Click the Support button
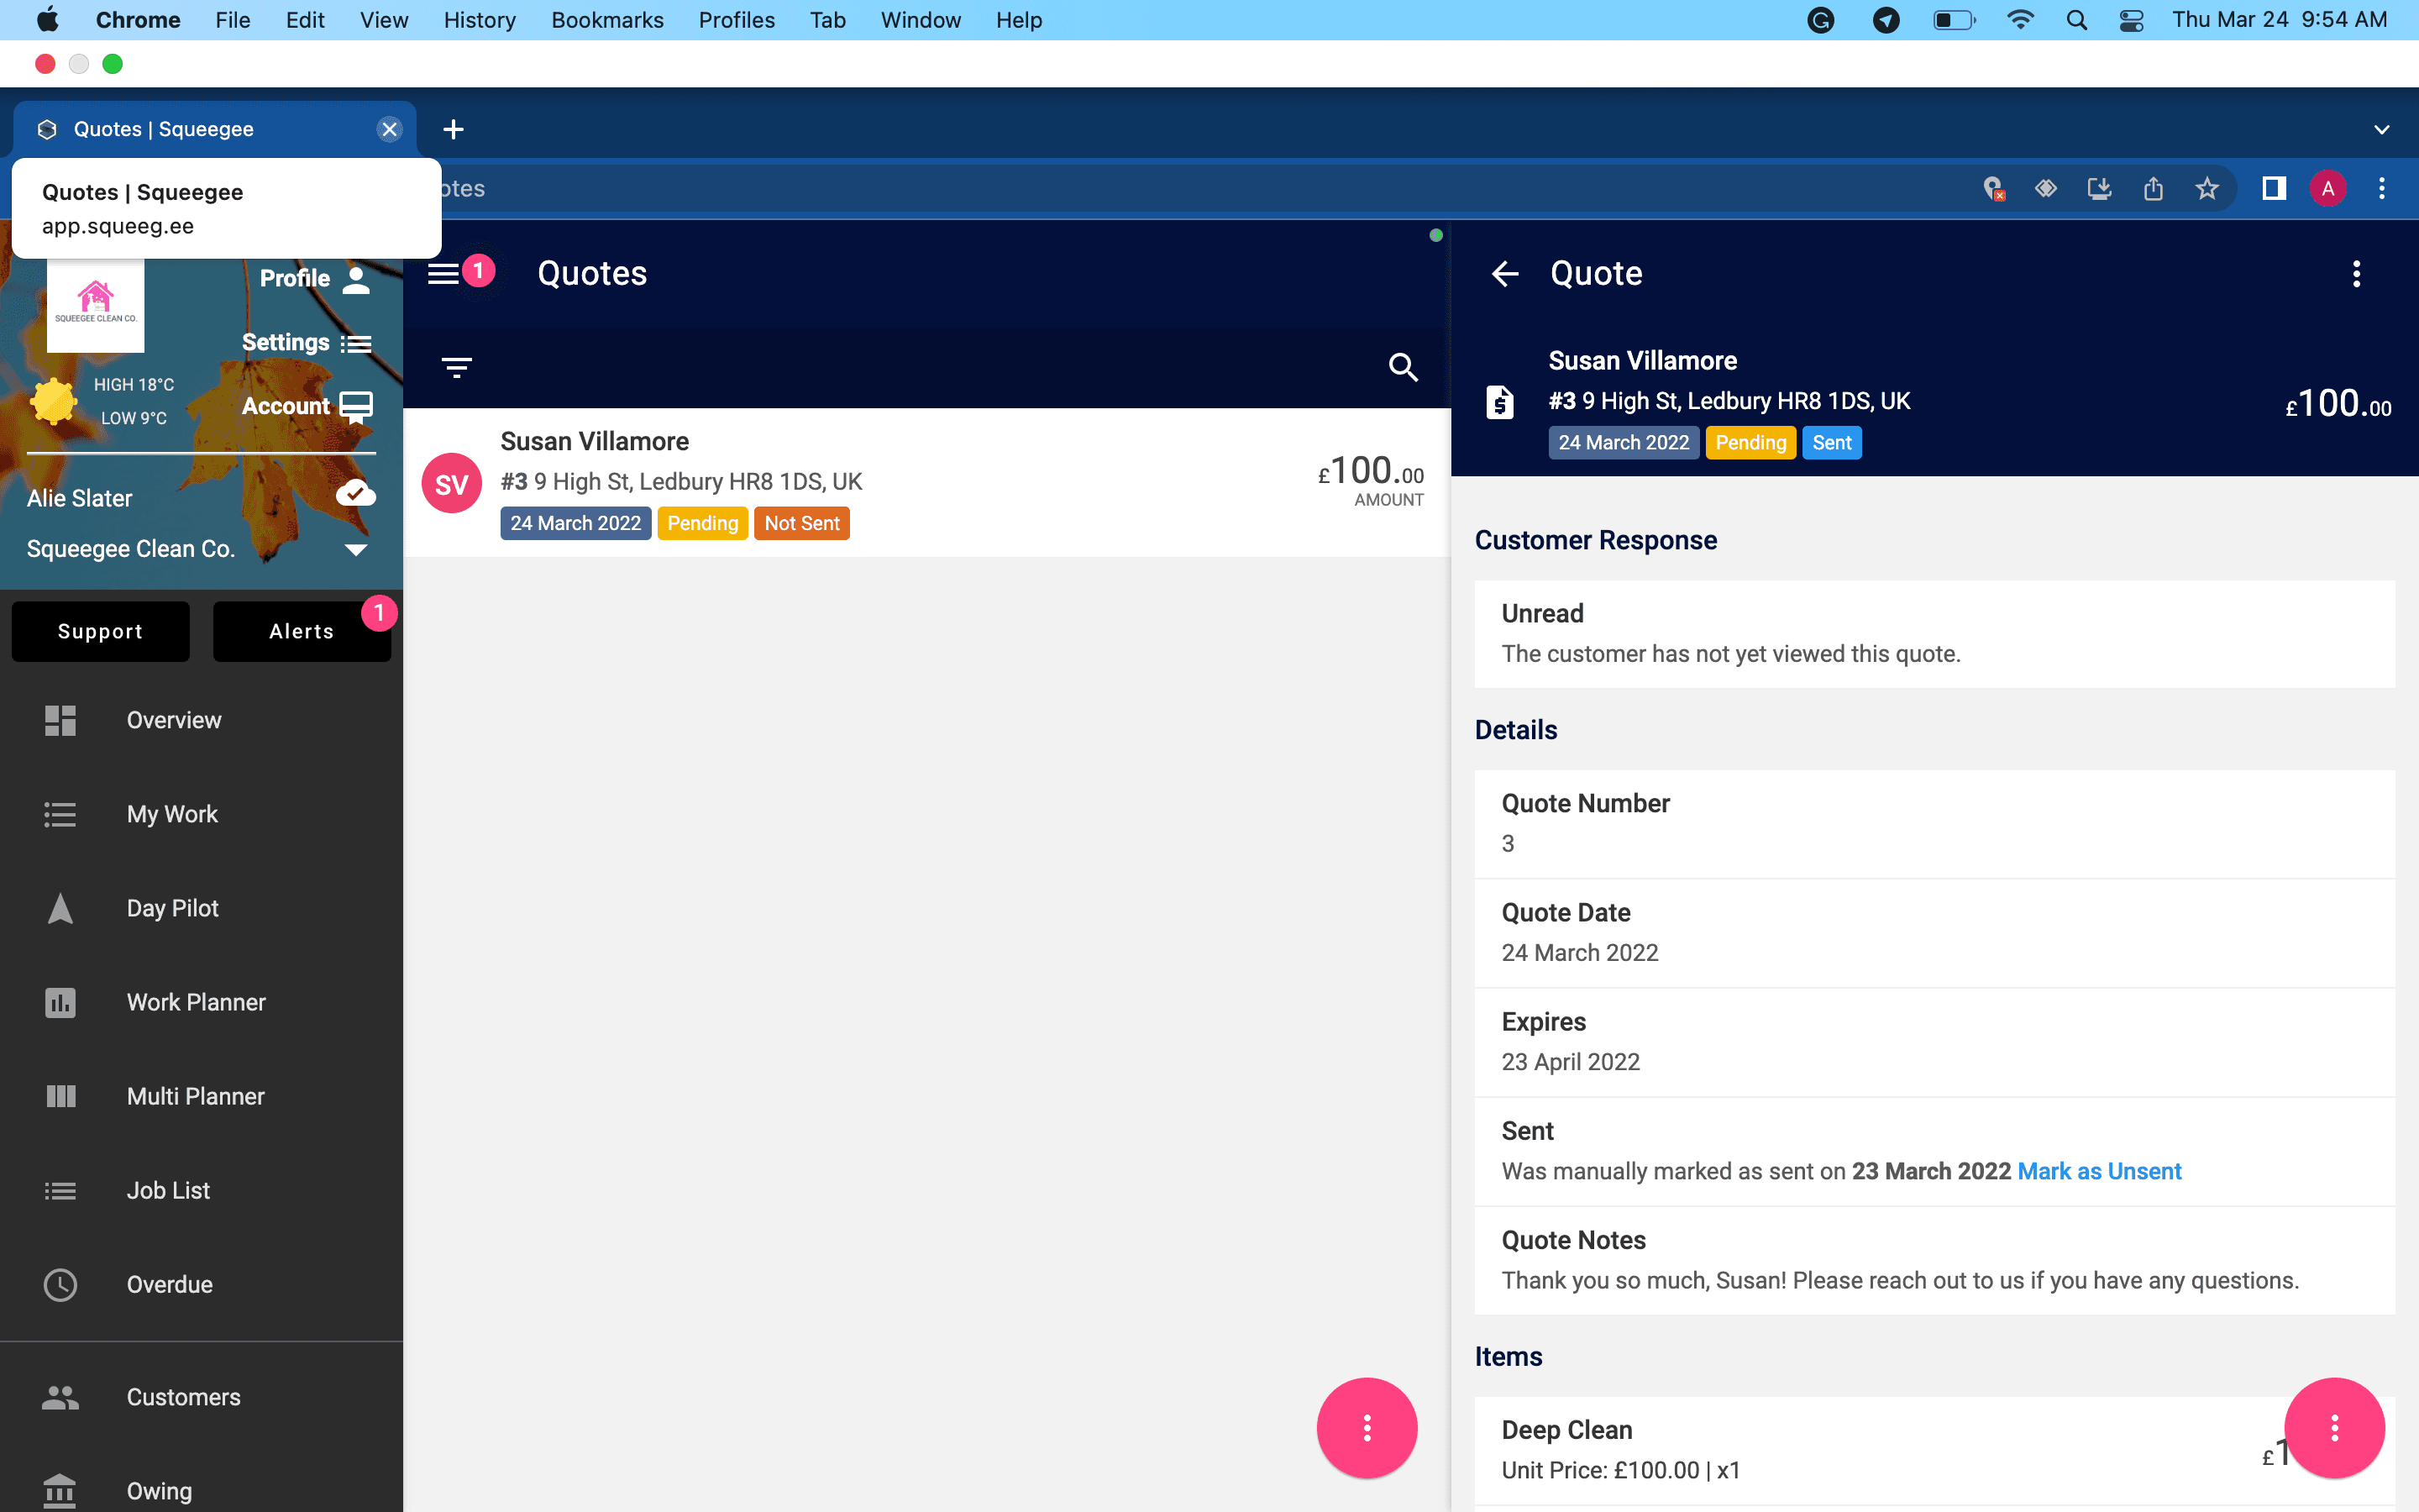2419x1512 pixels. [x=100, y=631]
